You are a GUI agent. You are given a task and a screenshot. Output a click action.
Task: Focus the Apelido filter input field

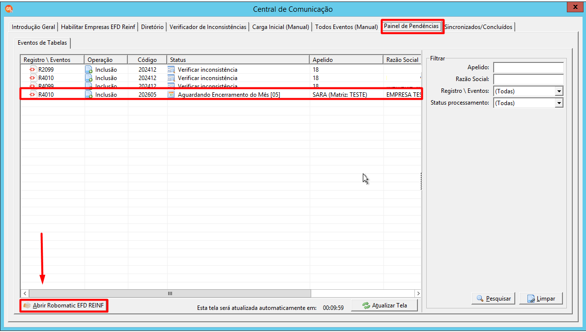tap(528, 67)
